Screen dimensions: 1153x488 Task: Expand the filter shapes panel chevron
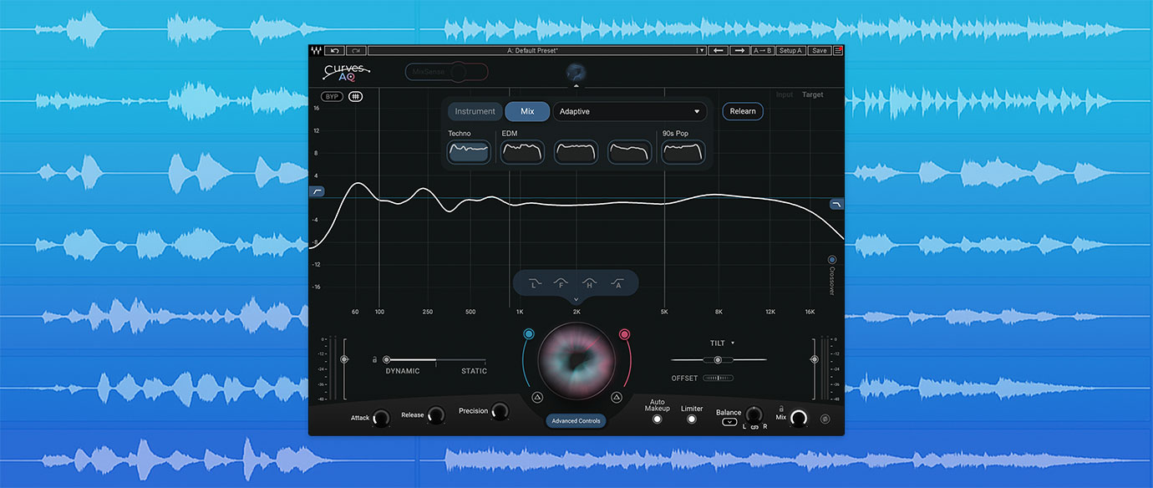[x=576, y=299]
